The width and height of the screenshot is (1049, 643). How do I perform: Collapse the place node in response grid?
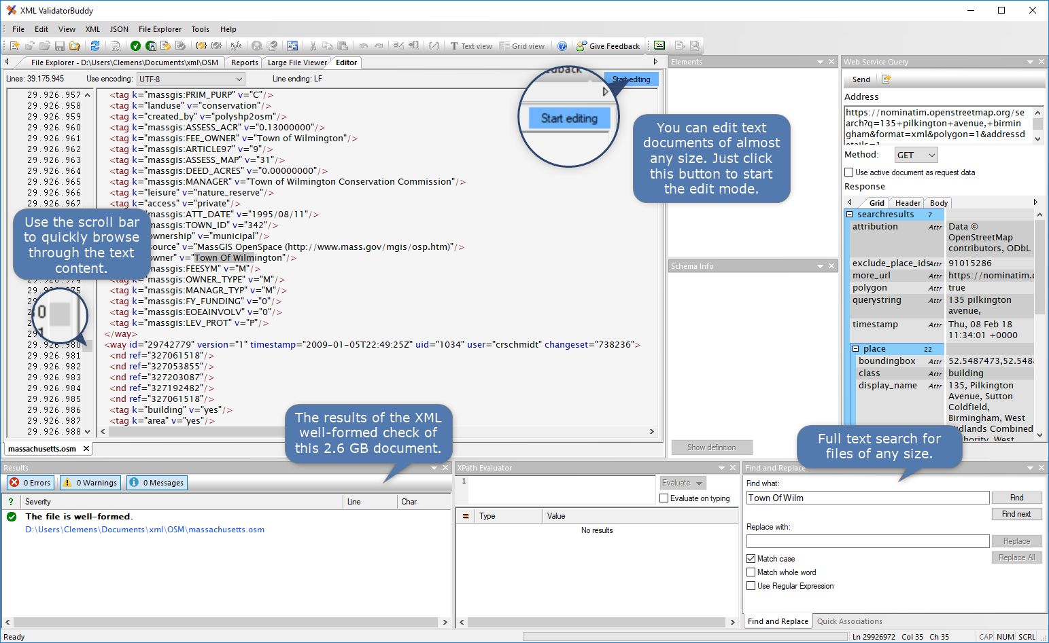tap(856, 349)
